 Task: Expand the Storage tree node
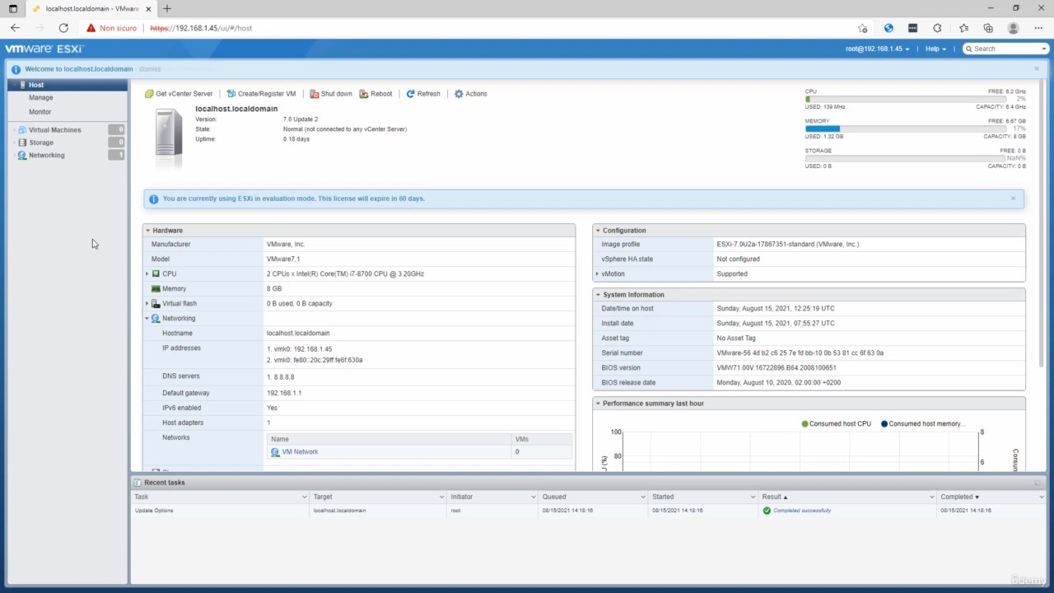(x=13, y=142)
